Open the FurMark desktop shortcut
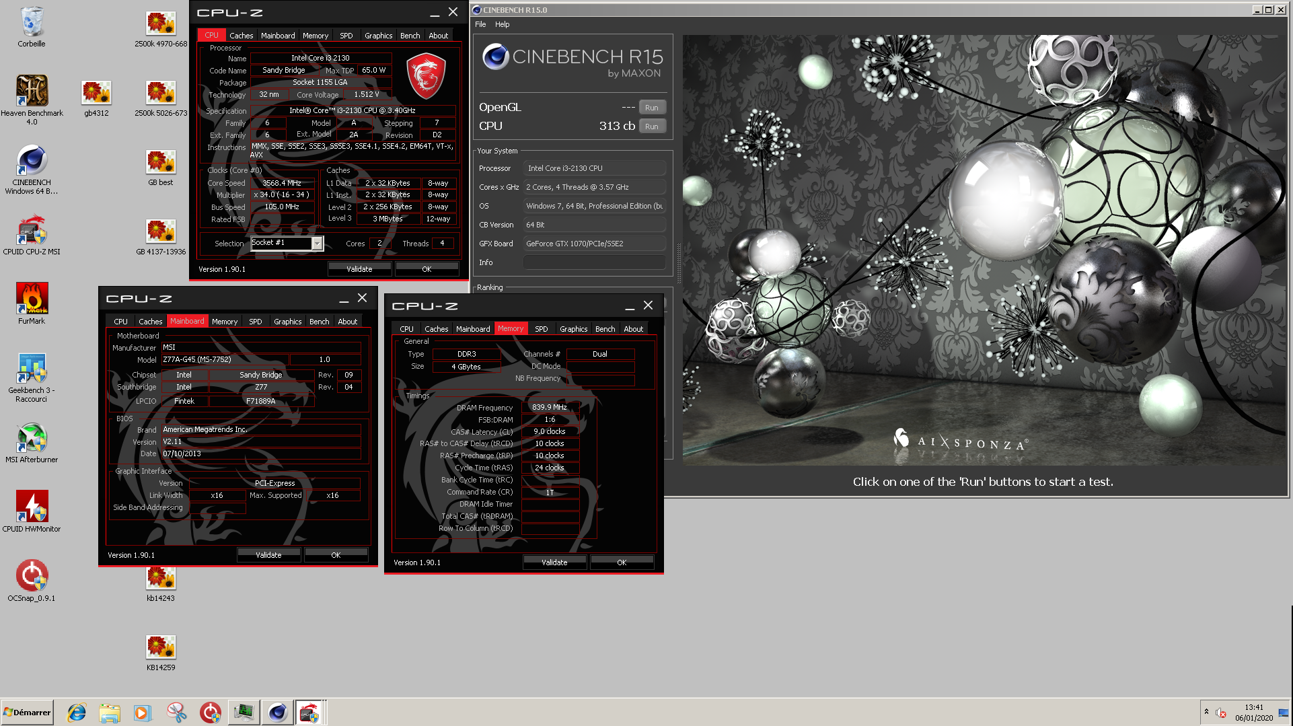The width and height of the screenshot is (1293, 726). click(x=32, y=303)
